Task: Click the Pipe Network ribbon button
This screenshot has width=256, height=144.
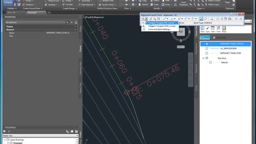Action: (x=87, y=5)
